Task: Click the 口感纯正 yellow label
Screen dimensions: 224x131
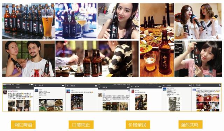Action: (x=81, y=125)
